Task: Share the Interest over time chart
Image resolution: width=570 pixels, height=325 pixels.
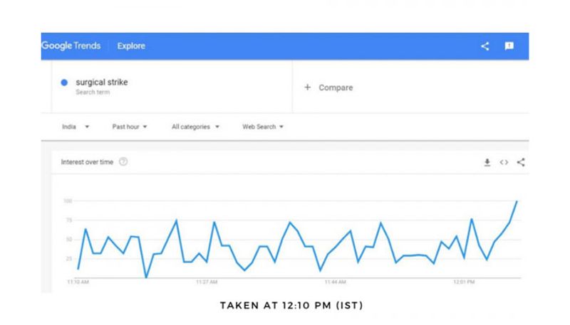Action: pos(521,162)
